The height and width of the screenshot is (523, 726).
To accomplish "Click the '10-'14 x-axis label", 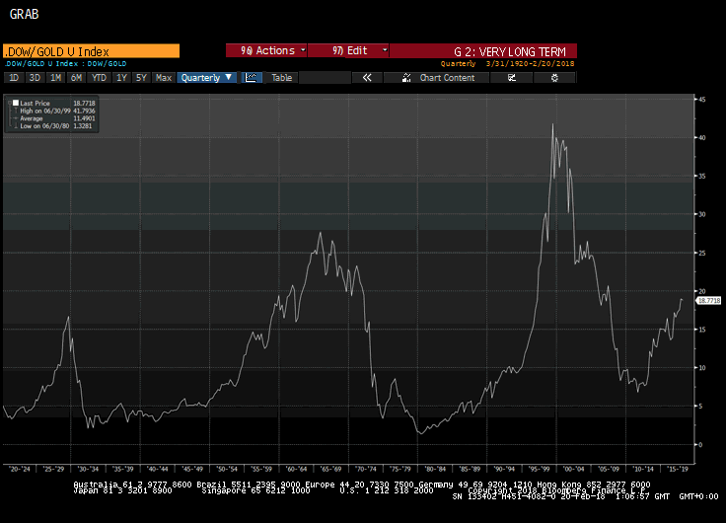I will pyautogui.click(x=643, y=469).
